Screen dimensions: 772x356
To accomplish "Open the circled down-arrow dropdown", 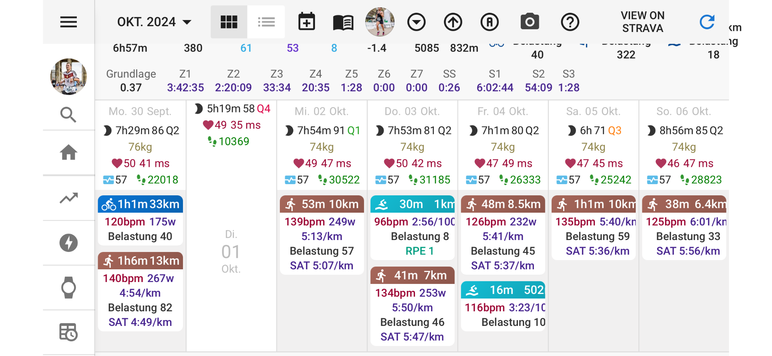I will coord(416,22).
